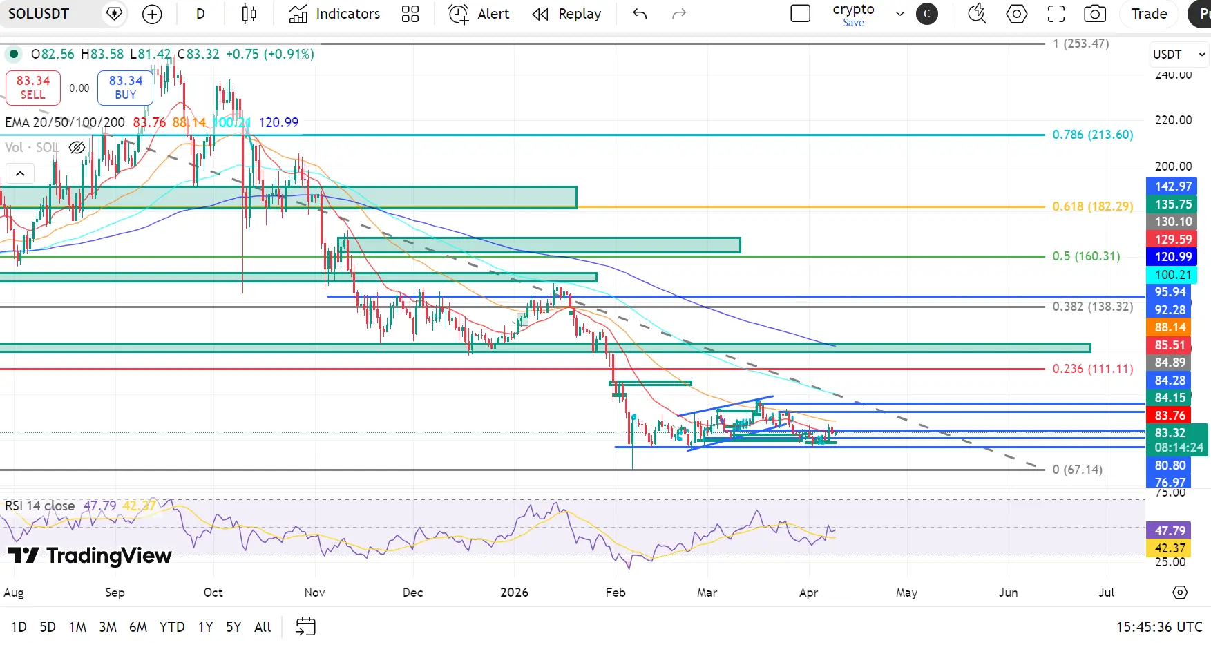This screenshot has height=645, width=1211.
Task: Select the 0.786 (213.60) Fibonacci level label
Action: [x=1093, y=135]
